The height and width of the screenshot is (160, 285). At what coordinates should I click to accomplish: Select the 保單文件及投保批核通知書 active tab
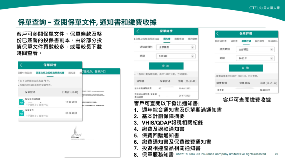tap(50, 73)
